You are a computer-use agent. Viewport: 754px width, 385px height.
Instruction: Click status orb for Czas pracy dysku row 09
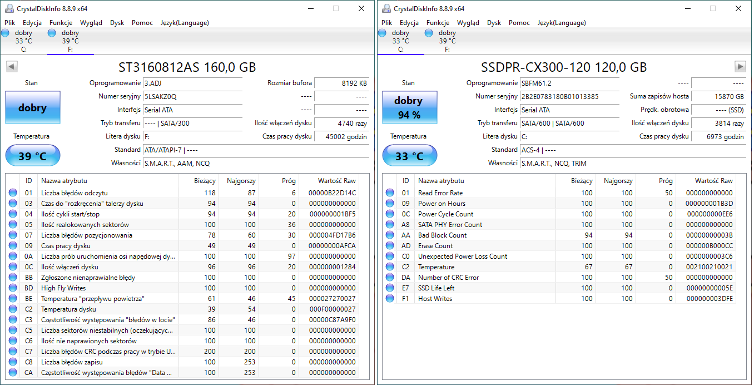click(x=13, y=246)
